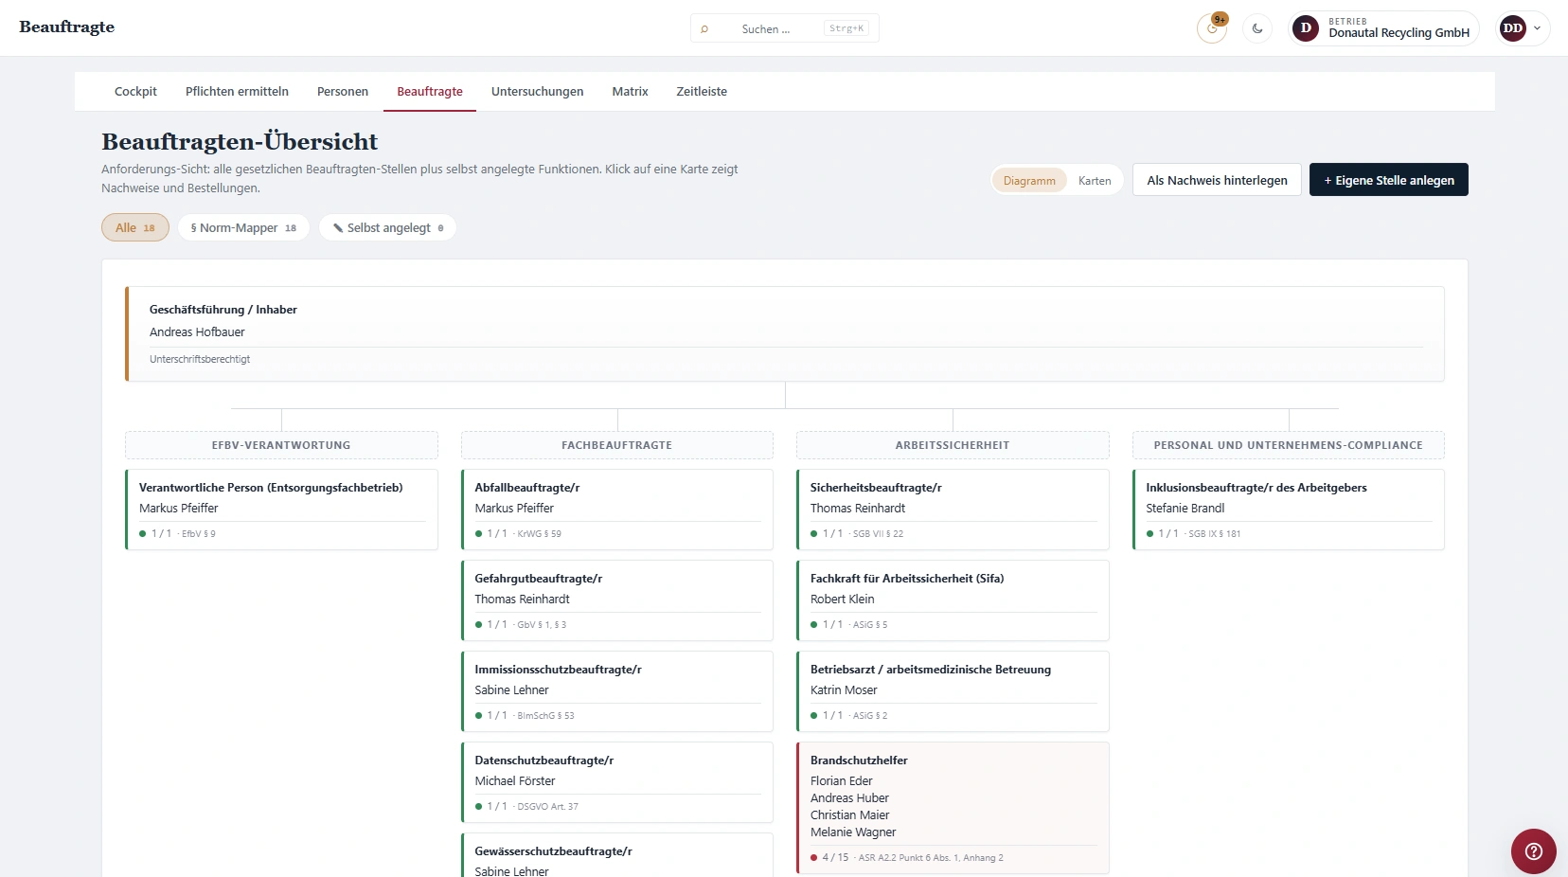Select the Alle 18 filter chip
This screenshot has height=877, width=1568.
click(x=135, y=227)
